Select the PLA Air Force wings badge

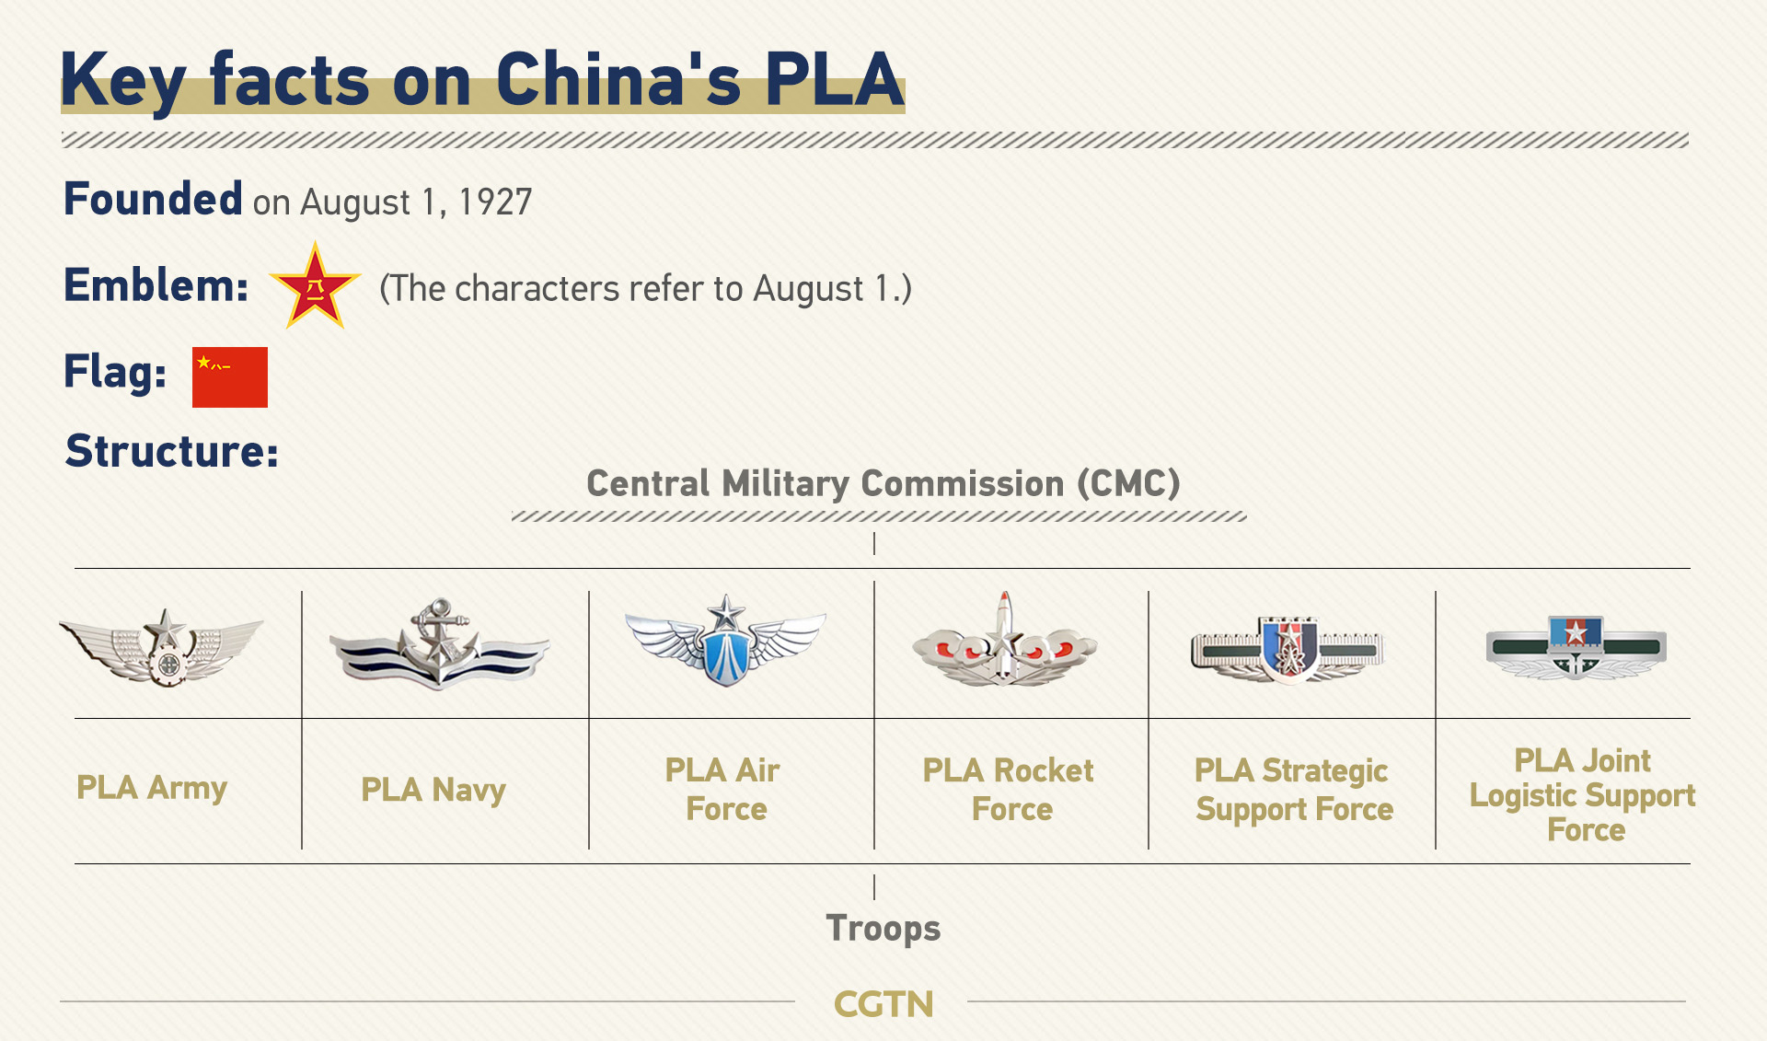click(726, 641)
